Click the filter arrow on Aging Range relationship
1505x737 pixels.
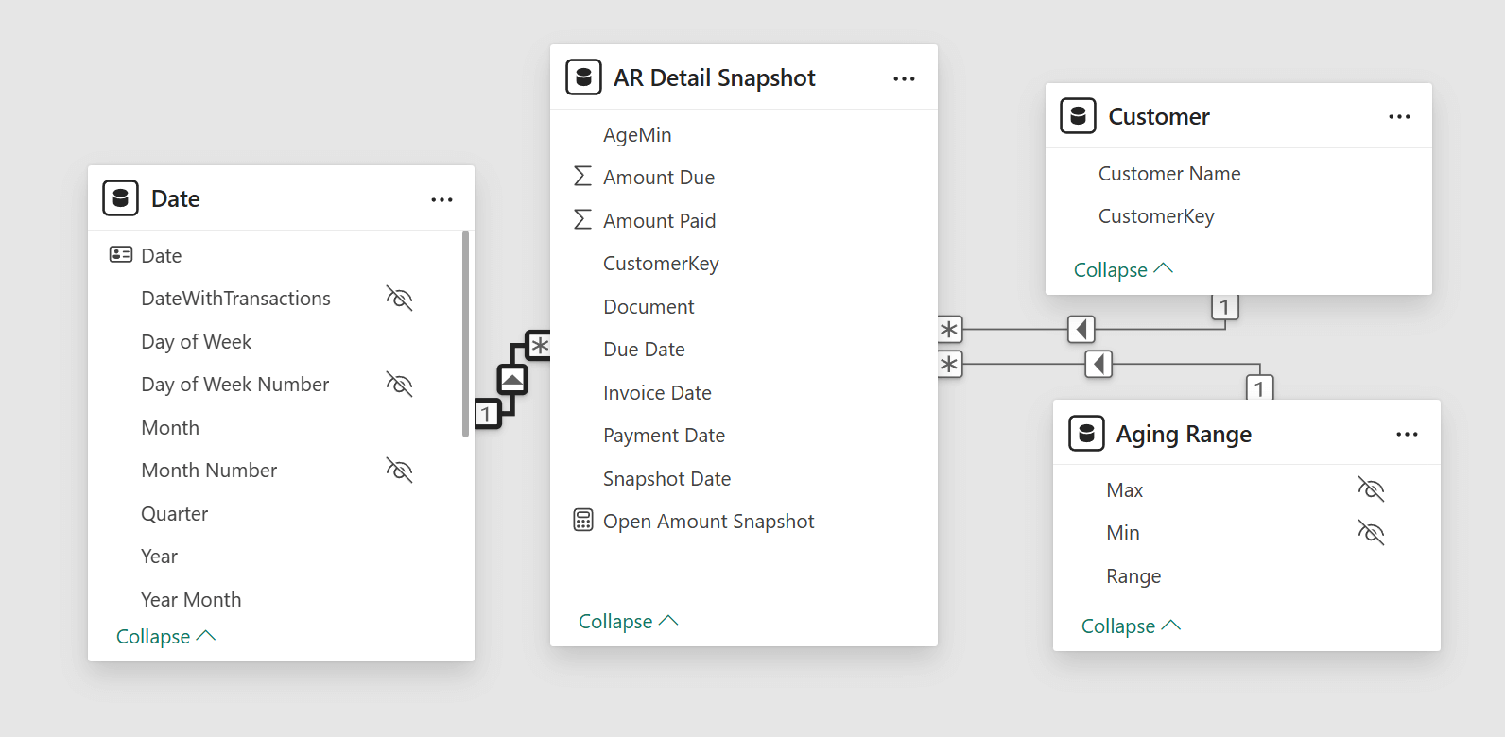pos(1098,364)
